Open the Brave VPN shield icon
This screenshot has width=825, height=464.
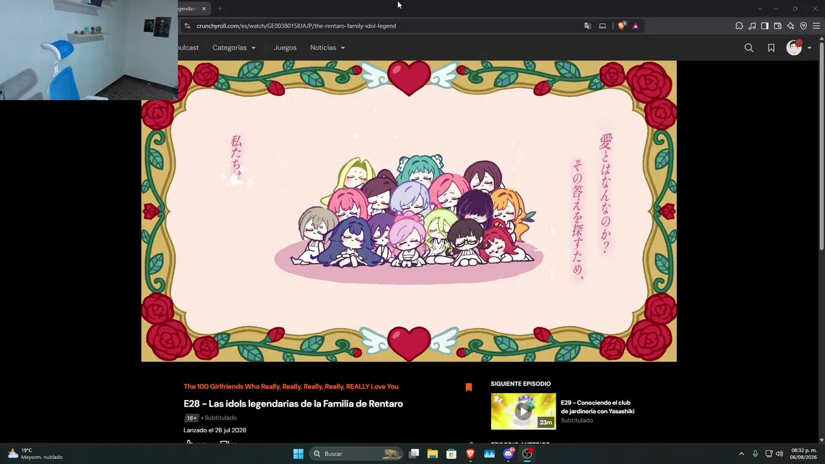803,26
